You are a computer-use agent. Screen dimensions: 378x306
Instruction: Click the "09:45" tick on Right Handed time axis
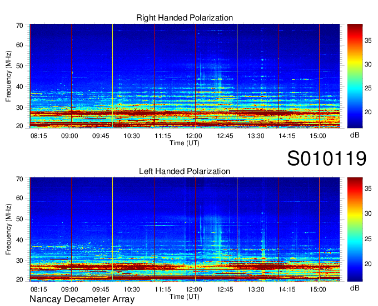point(101,136)
